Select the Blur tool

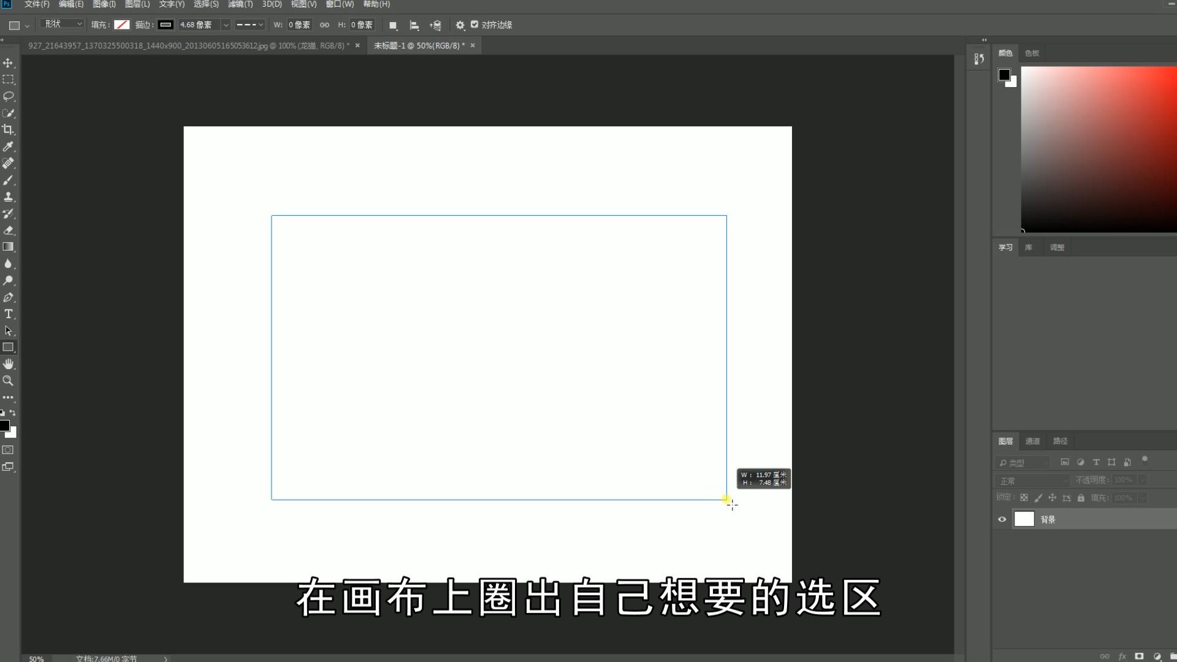click(x=8, y=264)
